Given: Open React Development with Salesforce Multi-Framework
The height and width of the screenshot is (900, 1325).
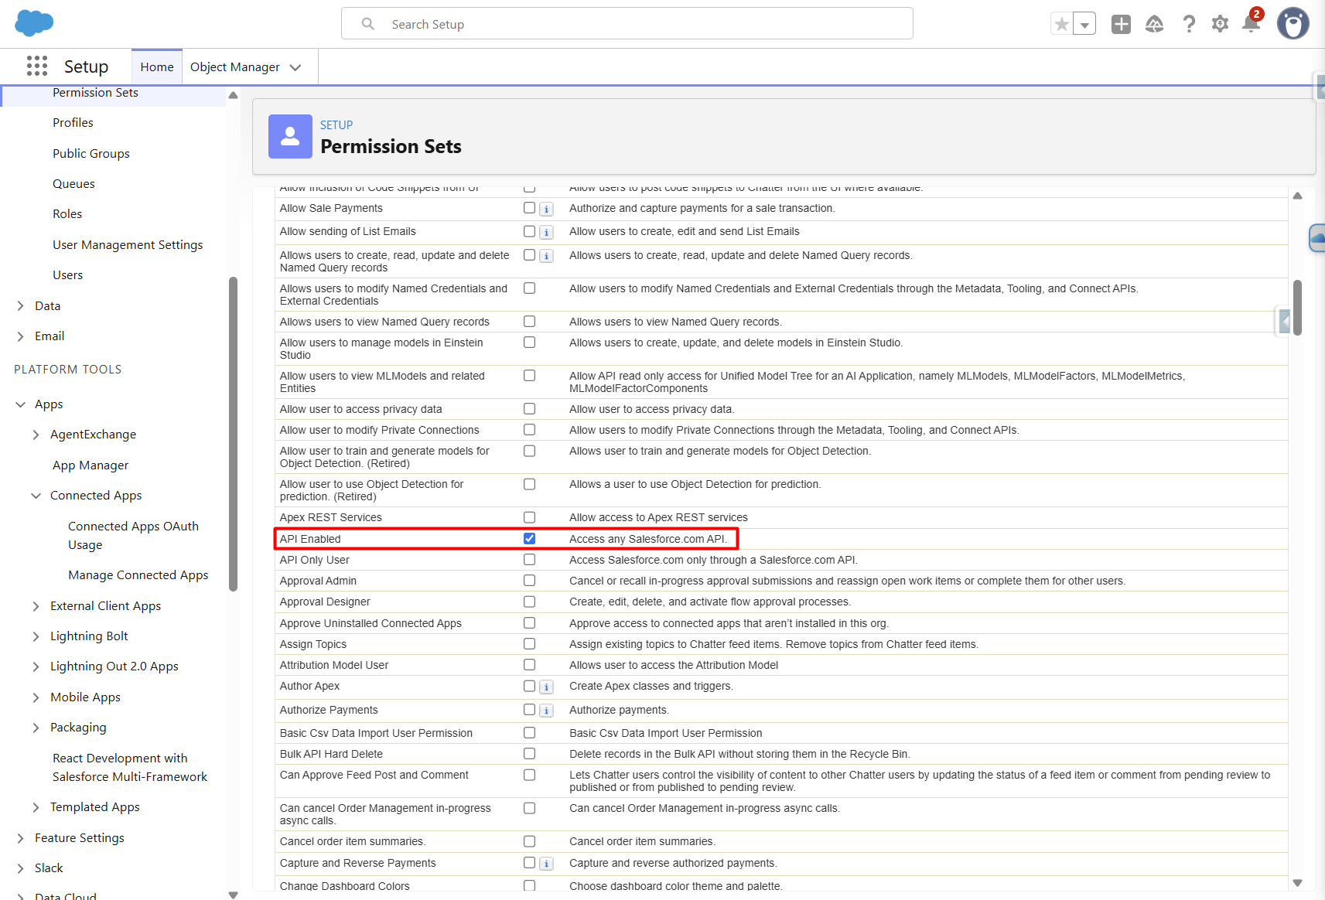Looking at the screenshot, I should pos(130,768).
